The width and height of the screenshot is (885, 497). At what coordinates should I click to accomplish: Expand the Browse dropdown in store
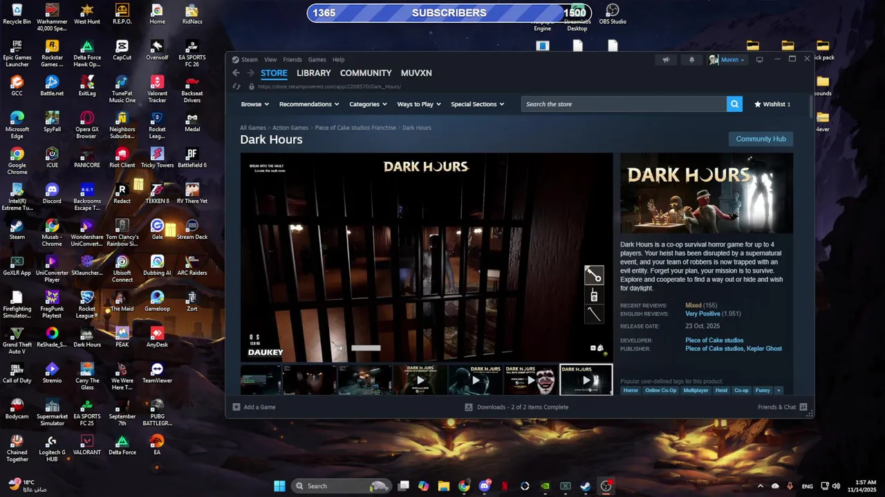(255, 104)
